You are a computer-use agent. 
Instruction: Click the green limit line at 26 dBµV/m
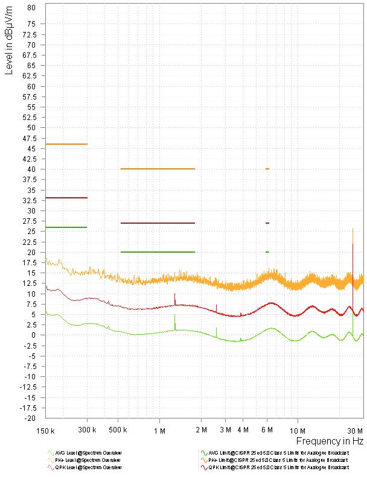coord(66,227)
